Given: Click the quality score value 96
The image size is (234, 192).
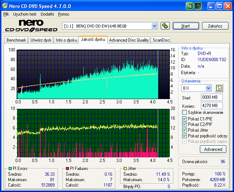Looking at the screenshot, I should (x=223, y=162).
